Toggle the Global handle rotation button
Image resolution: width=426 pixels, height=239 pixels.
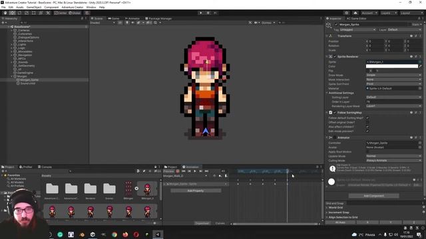click(x=75, y=13)
